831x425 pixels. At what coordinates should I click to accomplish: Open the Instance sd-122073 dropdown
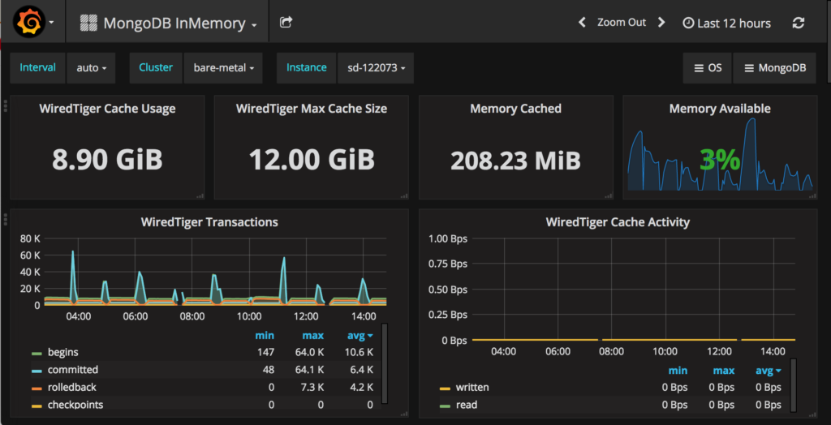pos(376,68)
